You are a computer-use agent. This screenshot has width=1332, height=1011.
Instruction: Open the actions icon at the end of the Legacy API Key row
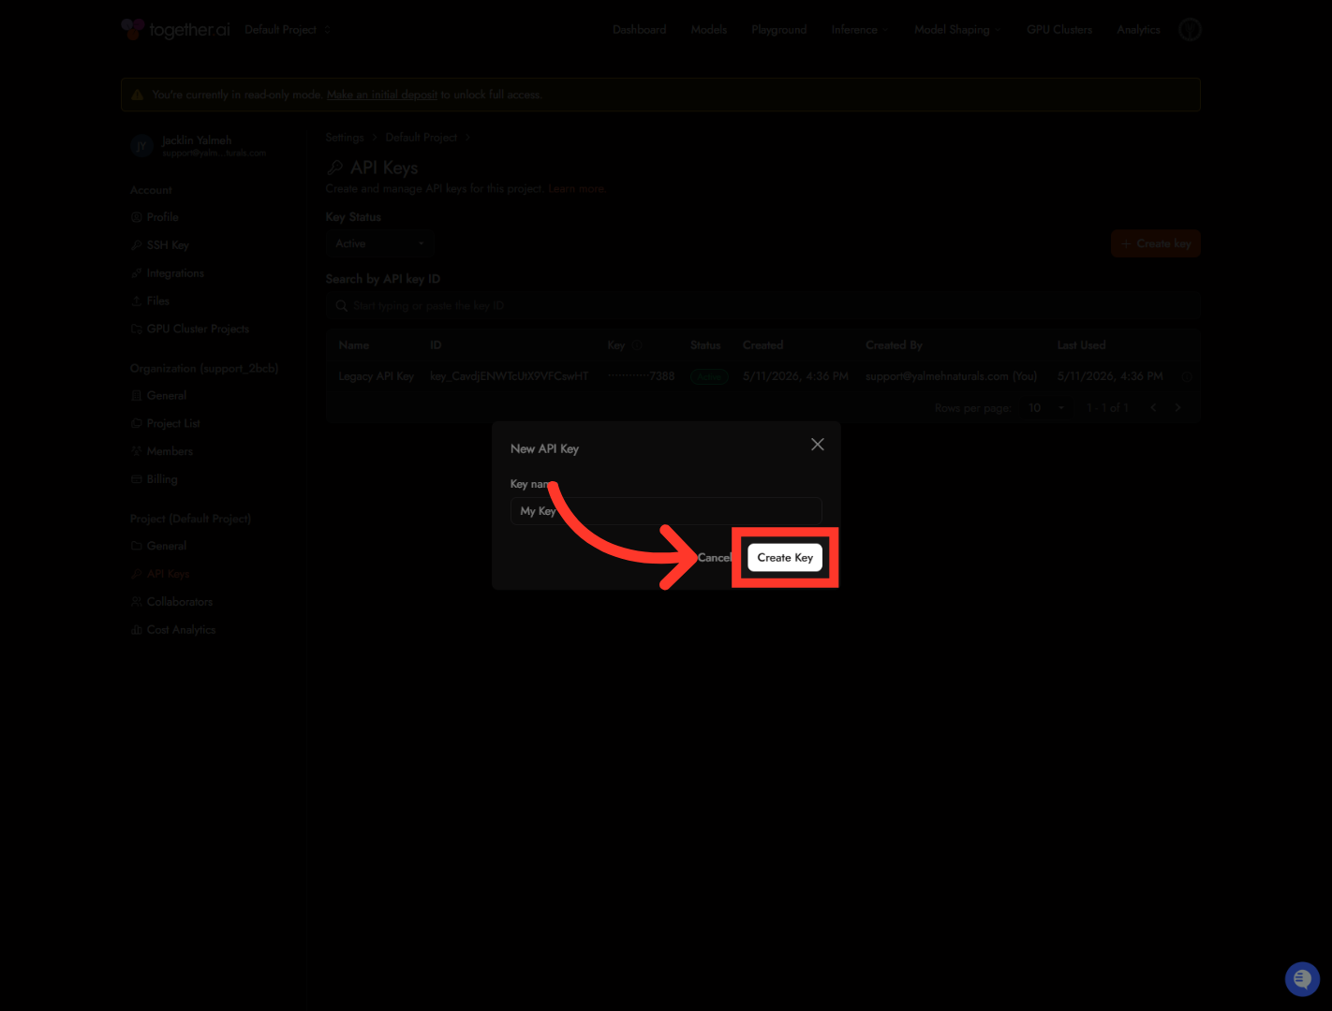pos(1187,376)
